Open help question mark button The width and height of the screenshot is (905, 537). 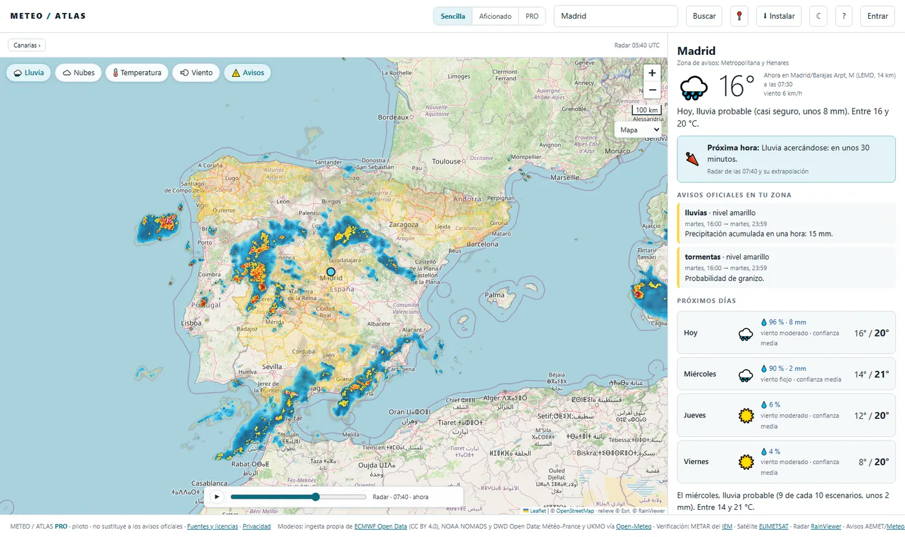pyautogui.click(x=844, y=16)
